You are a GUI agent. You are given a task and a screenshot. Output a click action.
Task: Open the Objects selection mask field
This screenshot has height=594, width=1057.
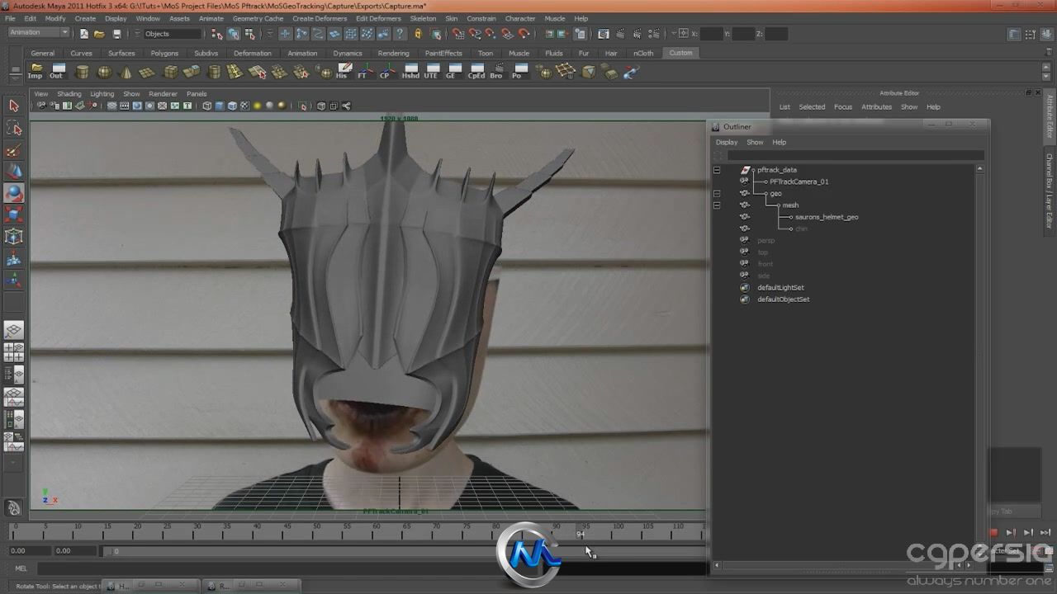click(x=172, y=34)
